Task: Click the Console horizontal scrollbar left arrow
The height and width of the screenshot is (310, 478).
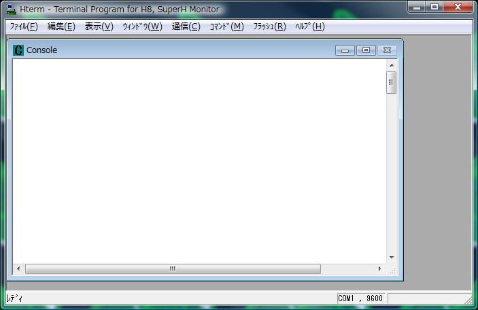Action: coord(18,269)
